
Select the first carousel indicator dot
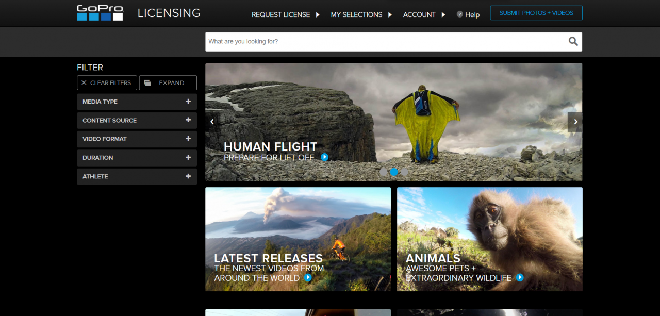point(384,172)
